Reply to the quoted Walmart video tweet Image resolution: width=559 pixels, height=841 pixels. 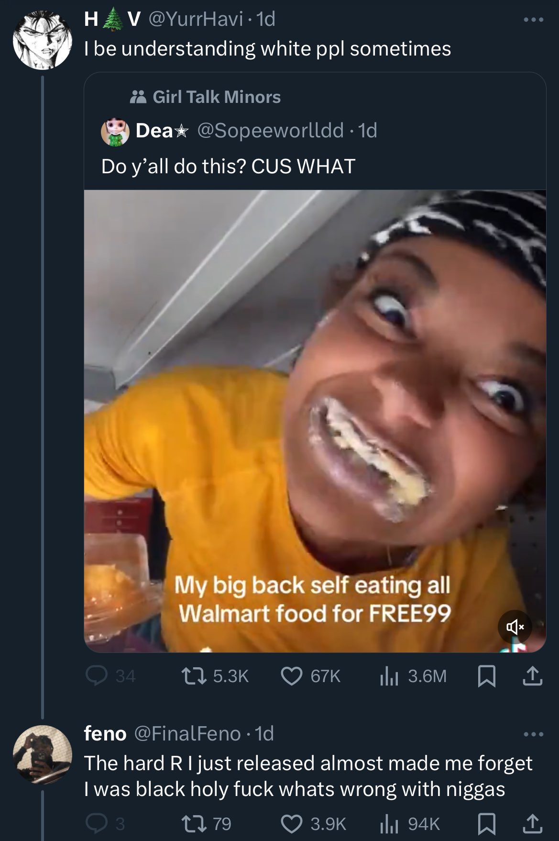(111, 676)
